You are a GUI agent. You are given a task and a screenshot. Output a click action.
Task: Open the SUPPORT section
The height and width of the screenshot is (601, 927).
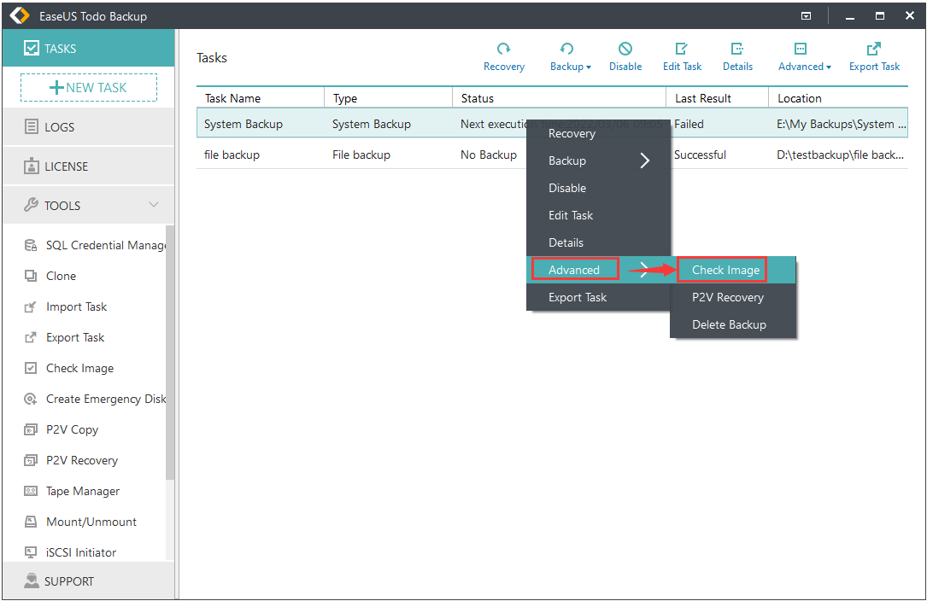[89, 581]
